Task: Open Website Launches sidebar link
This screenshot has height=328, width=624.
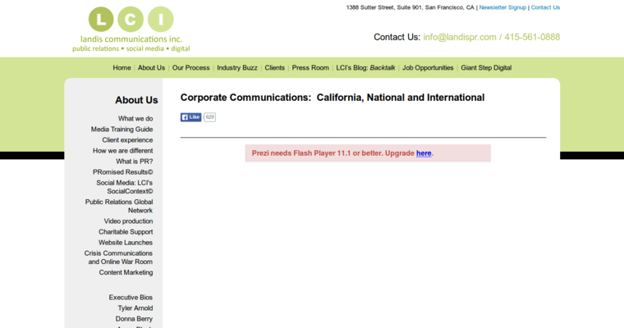Action: [x=126, y=243]
